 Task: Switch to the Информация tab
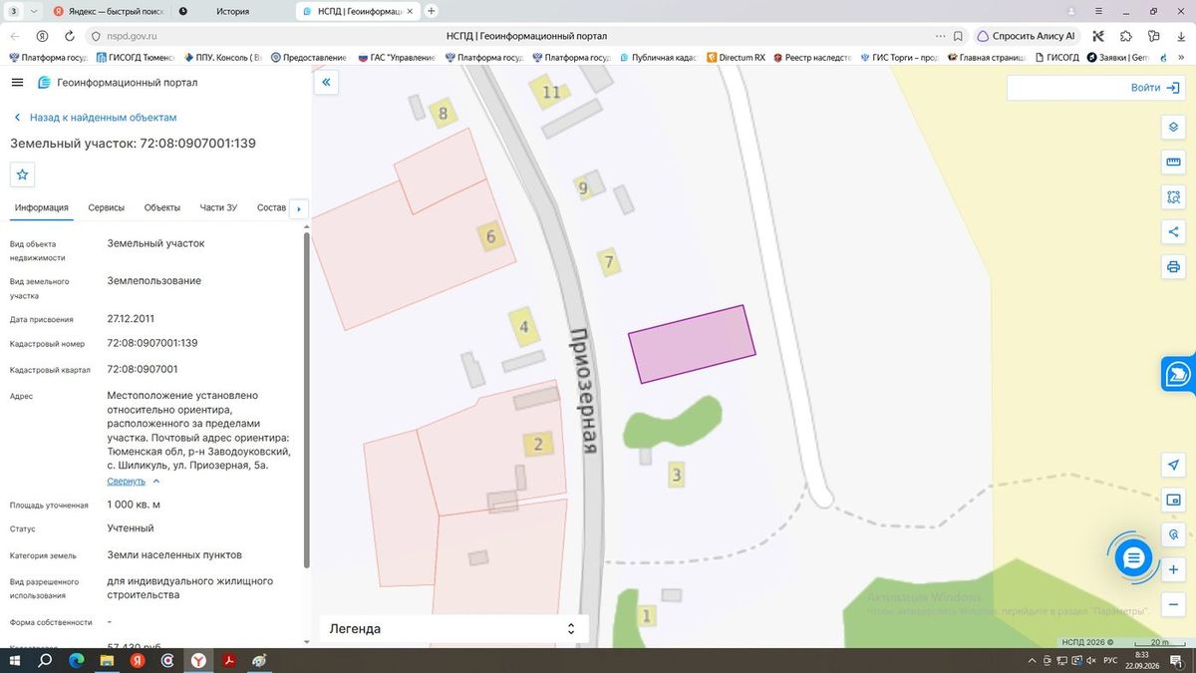coord(42,207)
